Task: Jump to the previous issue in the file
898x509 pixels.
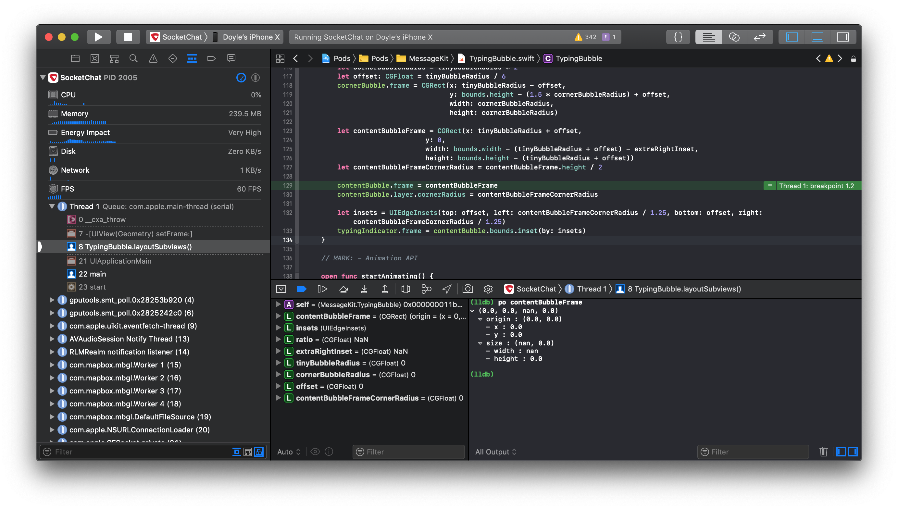Action: (819, 58)
